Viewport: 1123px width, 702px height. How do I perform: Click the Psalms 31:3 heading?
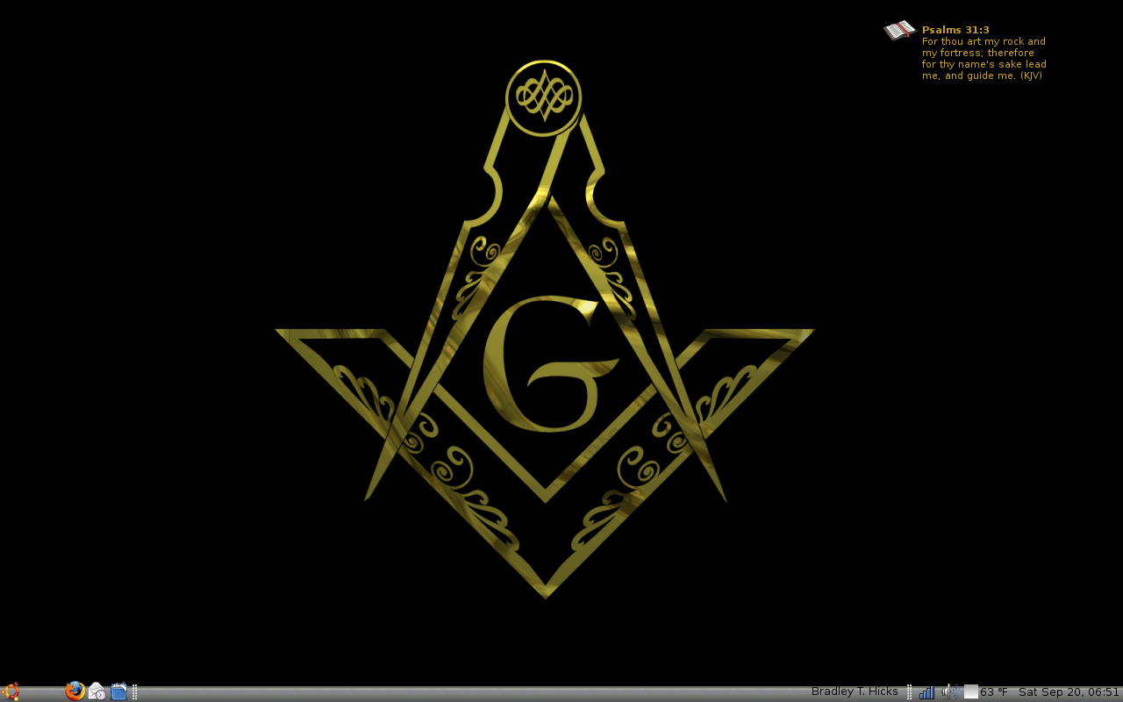click(955, 29)
